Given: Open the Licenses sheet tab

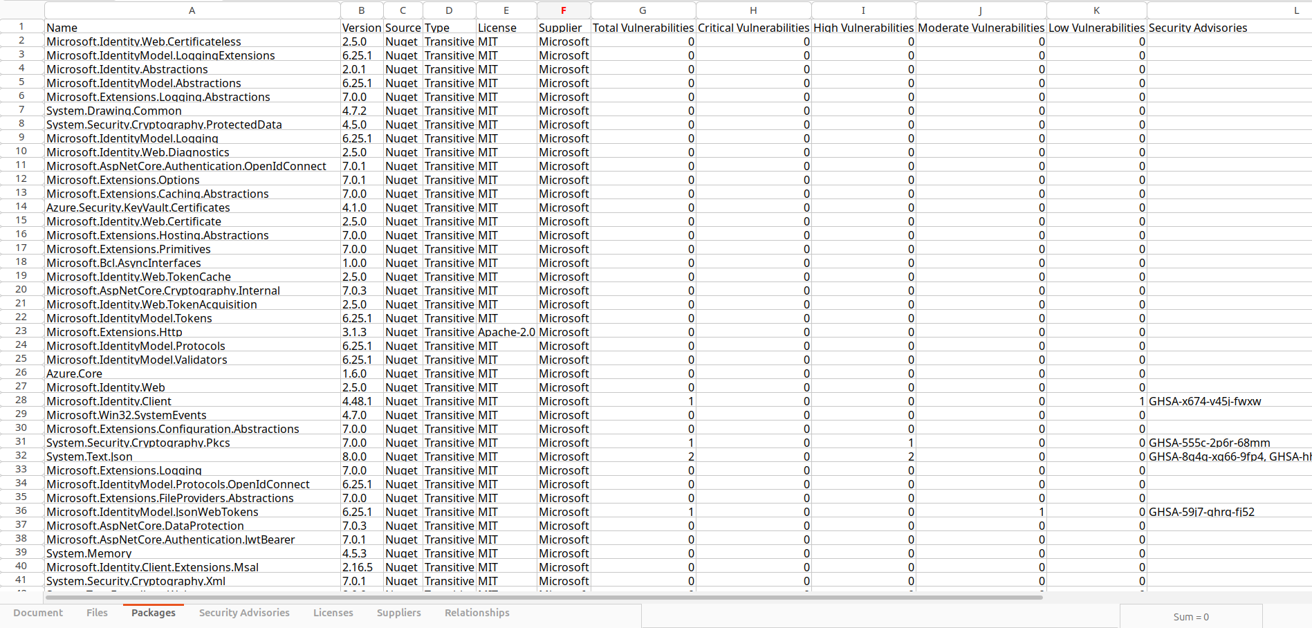Looking at the screenshot, I should click(333, 613).
